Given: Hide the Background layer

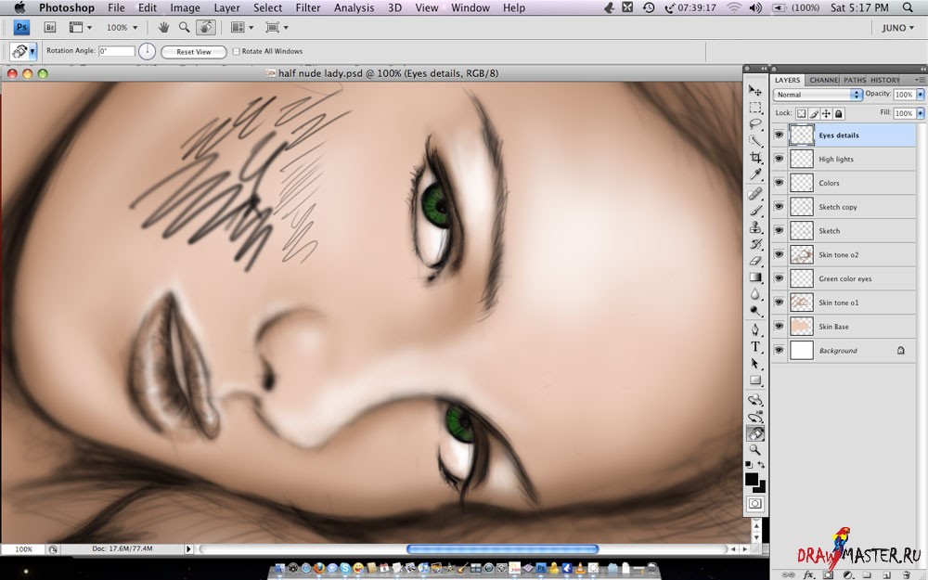Looking at the screenshot, I should pyautogui.click(x=779, y=351).
